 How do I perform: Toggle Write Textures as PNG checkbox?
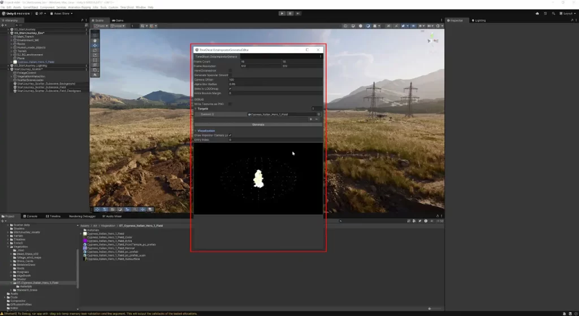[x=230, y=104]
